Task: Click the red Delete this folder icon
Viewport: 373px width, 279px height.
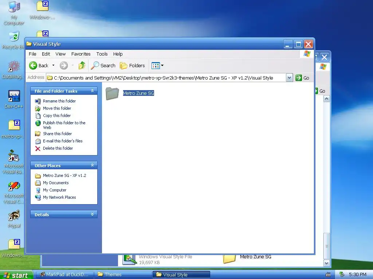Action: point(38,149)
